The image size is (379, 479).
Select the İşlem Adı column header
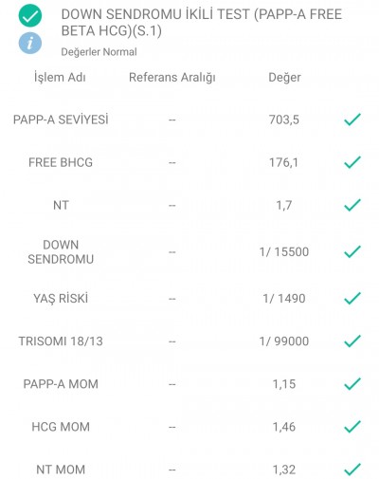pos(60,78)
